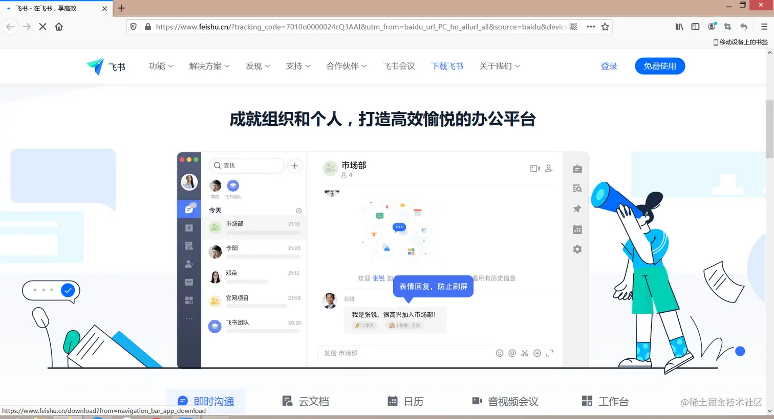The image size is (774, 419).
Task: Click the add member icon in 市场部 chat
Action: click(x=549, y=168)
